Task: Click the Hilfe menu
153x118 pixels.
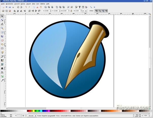Action: click(x=48, y=4)
